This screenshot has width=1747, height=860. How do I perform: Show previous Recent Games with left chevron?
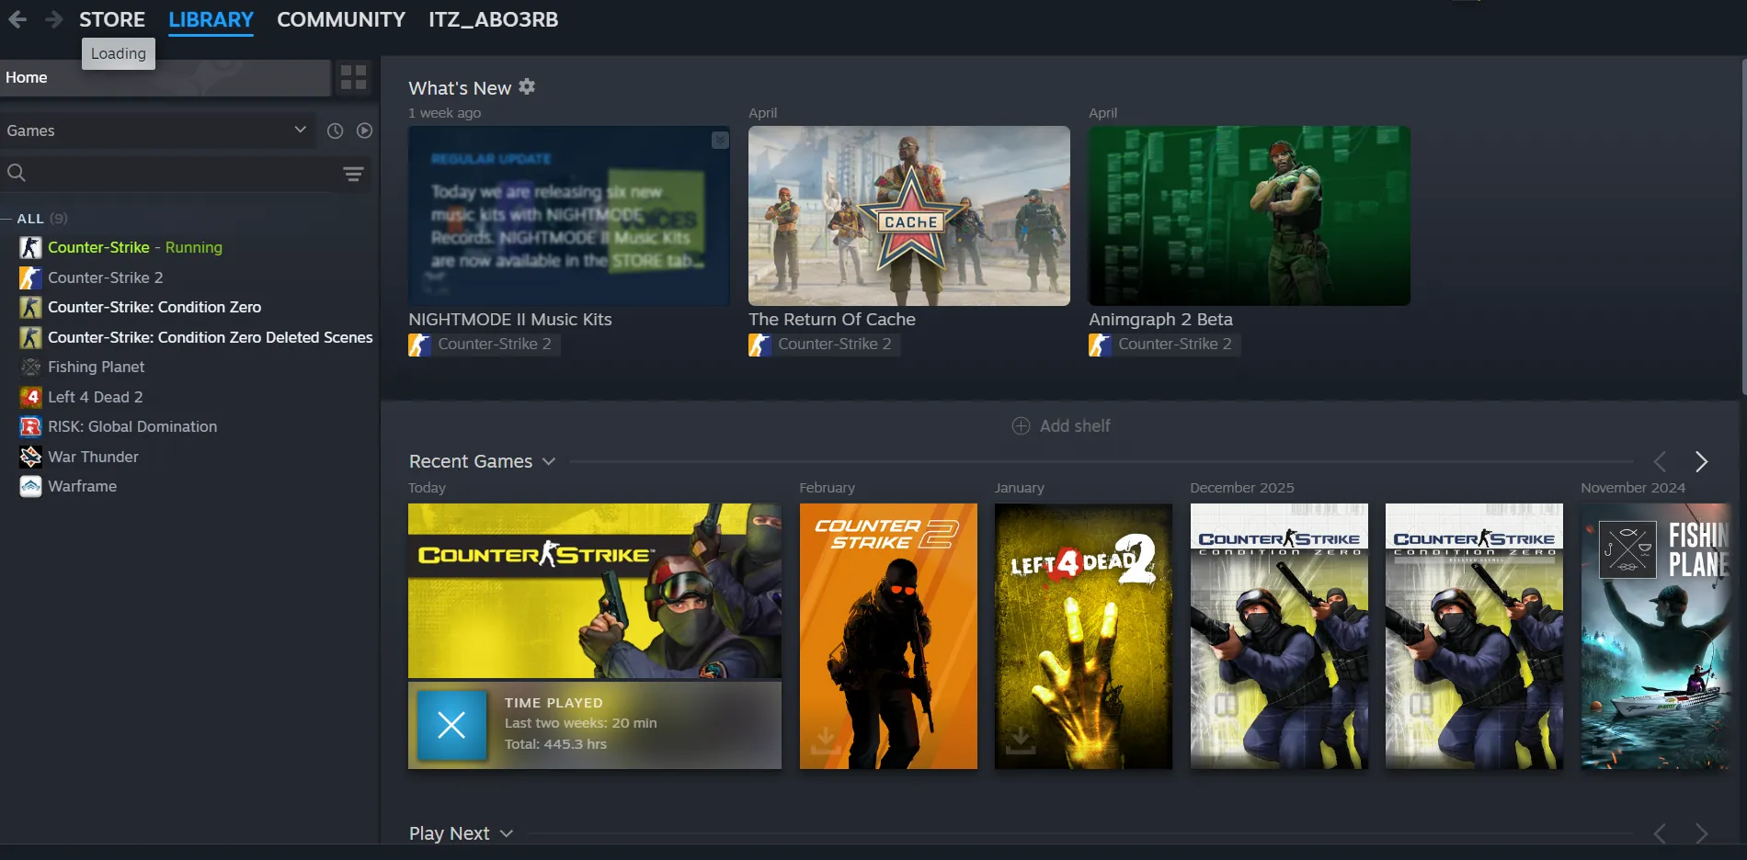[x=1660, y=461]
